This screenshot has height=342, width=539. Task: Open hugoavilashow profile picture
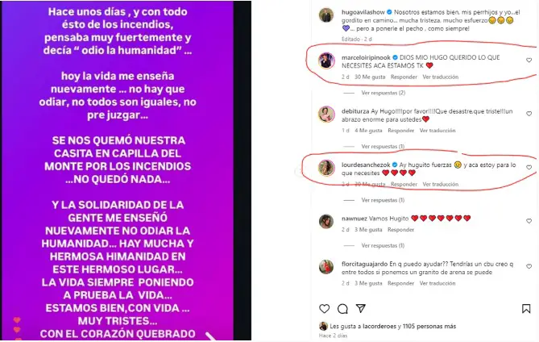(x=325, y=15)
